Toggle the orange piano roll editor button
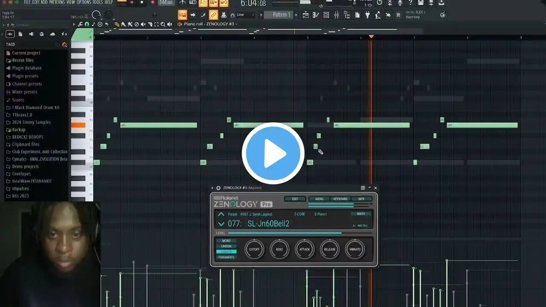This screenshot has height=307, width=546. point(183,15)
